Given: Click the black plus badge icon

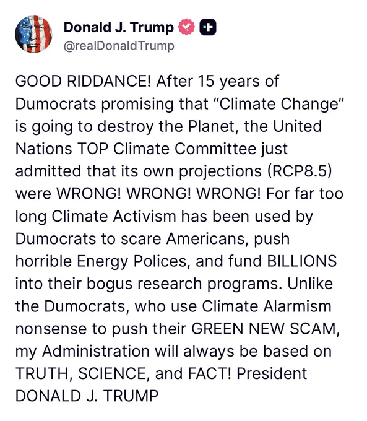Looking at the screenshot, I should (x=208, y=27).
